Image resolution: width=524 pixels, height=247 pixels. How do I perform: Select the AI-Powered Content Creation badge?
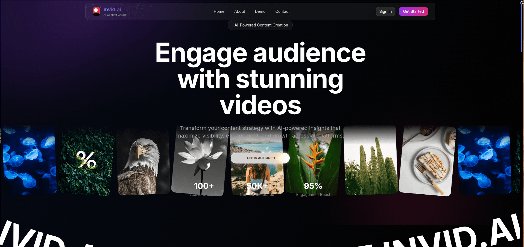click(260, 25)
